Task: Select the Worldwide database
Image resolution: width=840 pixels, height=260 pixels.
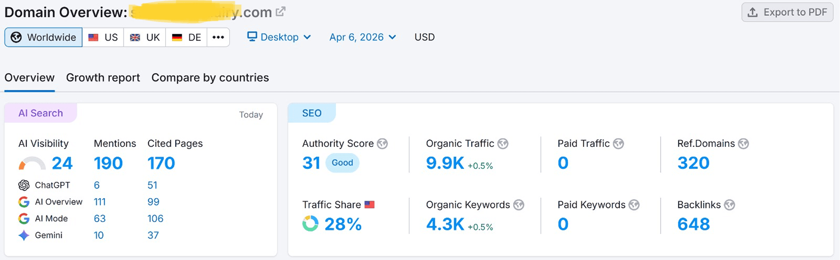Action: point(43,37)
